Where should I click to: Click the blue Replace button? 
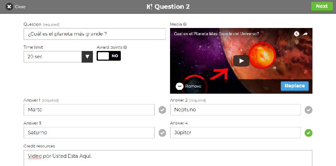click(x=295, y=86)
